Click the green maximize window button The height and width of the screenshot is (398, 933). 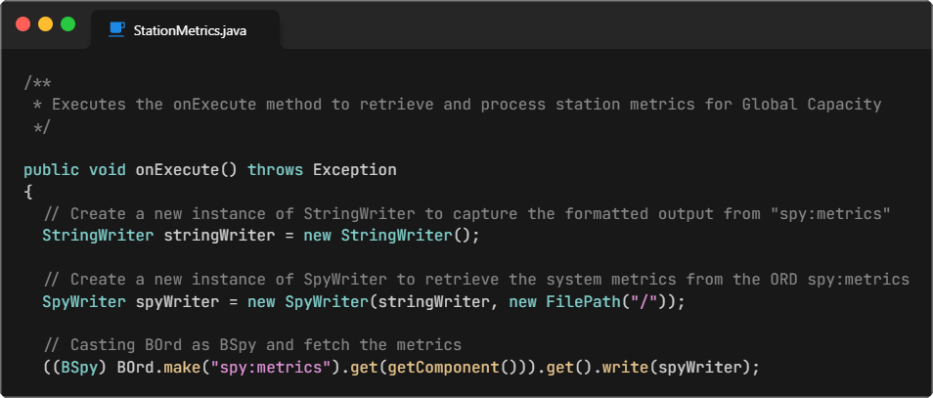(67, 23)
